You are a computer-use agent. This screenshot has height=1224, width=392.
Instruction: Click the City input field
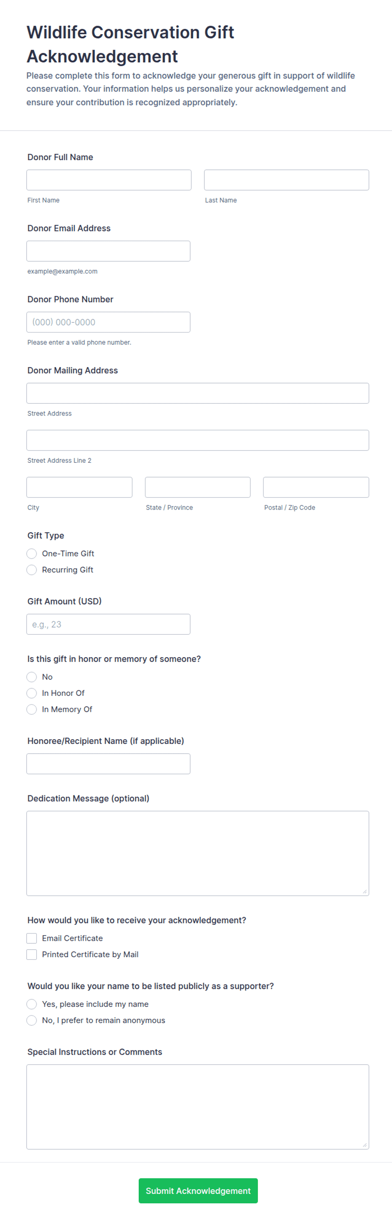click(x=79, y=488)
